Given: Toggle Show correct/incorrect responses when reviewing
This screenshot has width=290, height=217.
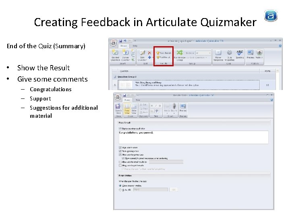Looking at the screenshot, I should click(x=123, y=158).
